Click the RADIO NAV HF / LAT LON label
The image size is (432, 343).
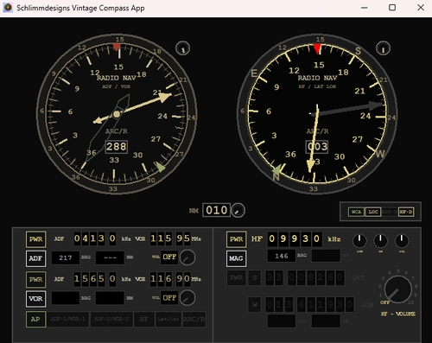click(x=317, y=81)
